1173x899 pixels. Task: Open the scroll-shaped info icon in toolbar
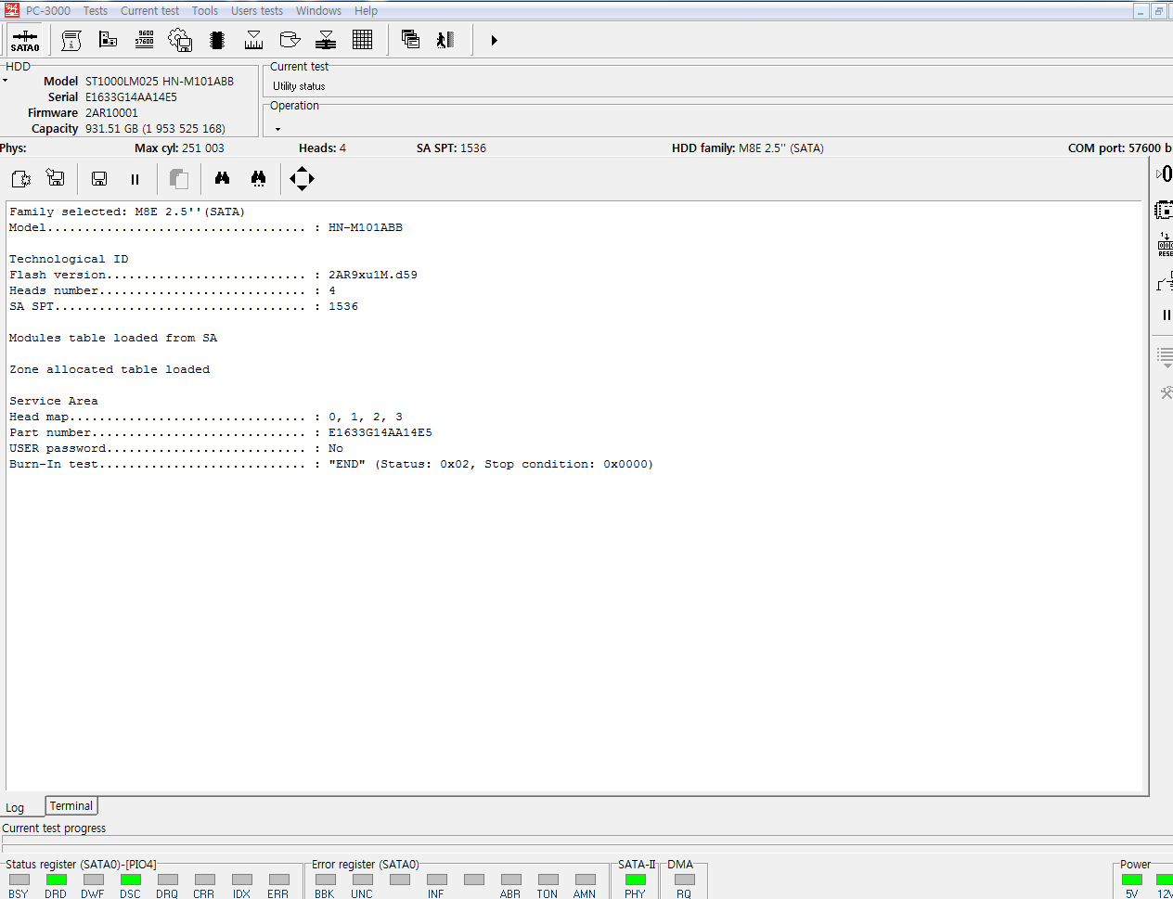tap(71, 40)
